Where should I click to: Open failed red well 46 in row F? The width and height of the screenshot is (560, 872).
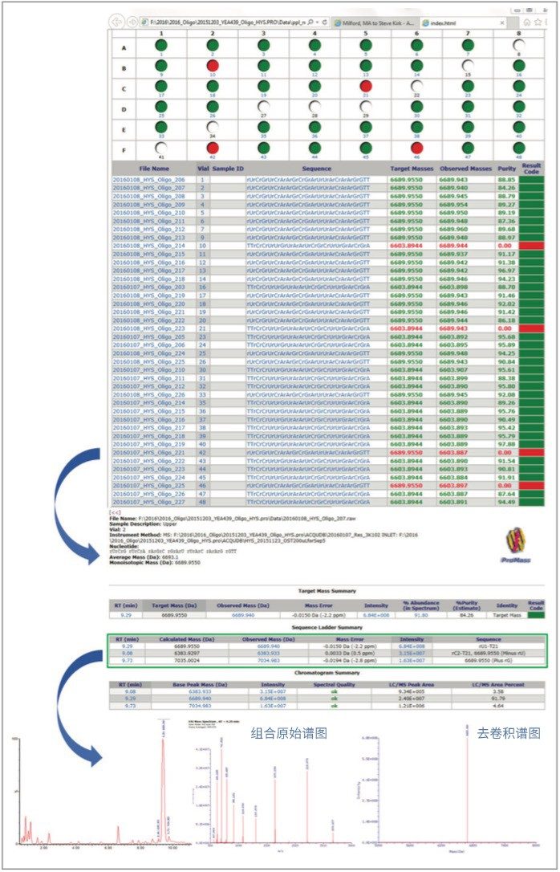[416, 148]
